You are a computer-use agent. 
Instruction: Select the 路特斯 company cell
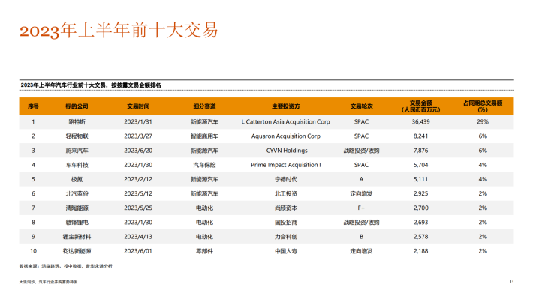pos(77,122)
